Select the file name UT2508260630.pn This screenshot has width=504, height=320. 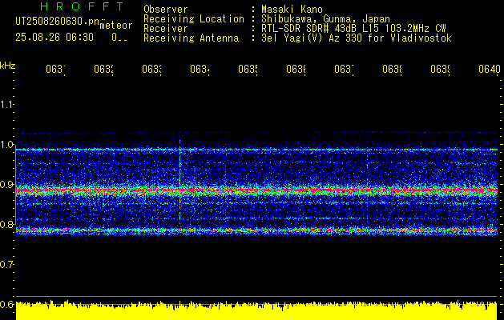tap(58, 22)
